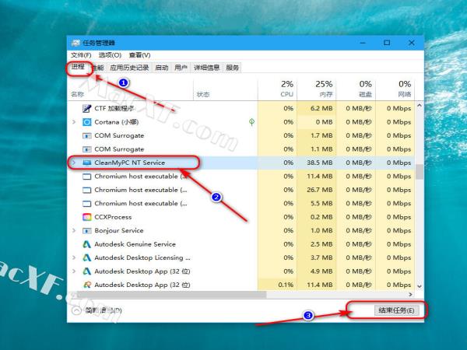The width and height of the screenshot is (467, 350).
Task: Click the 5.5 MB Chromium host icon
Action: click(x=86, y=204)
